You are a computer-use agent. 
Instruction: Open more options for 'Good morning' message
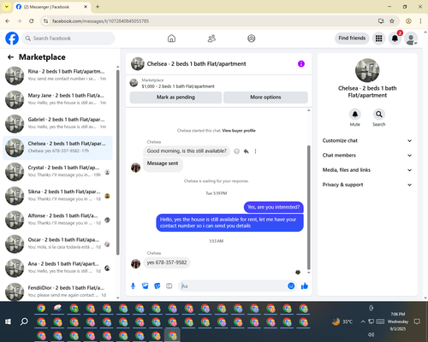click(x=255, y=151)
